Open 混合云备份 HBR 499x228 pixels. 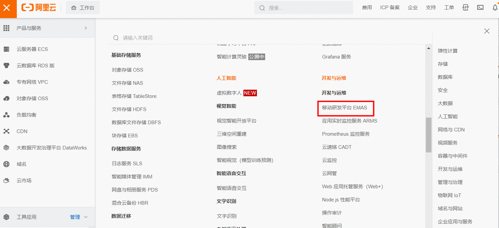pos(130,203)
